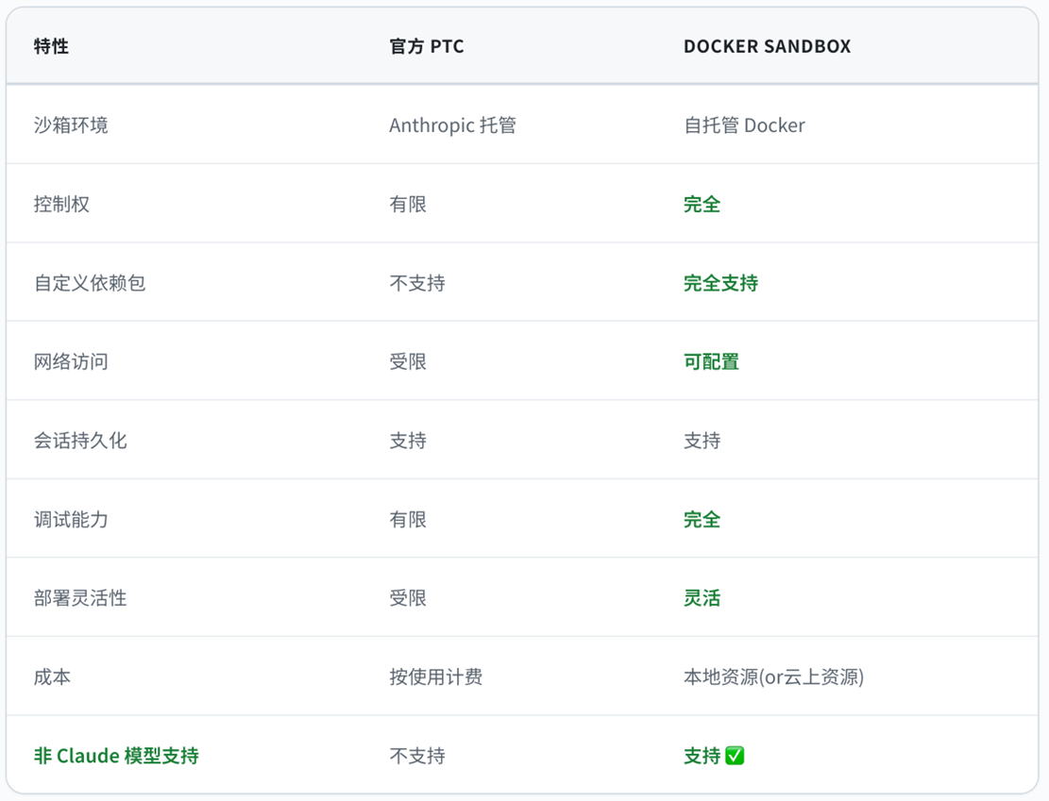Click the green 灵活 cell
The width and height of the screenshot is (1049, 801).
[702, 598]
